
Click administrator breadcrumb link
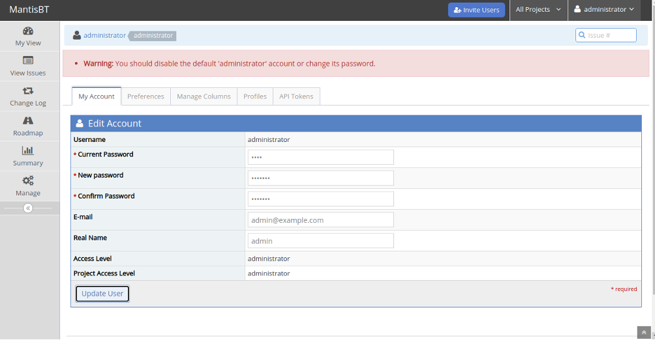pos(104,35)
